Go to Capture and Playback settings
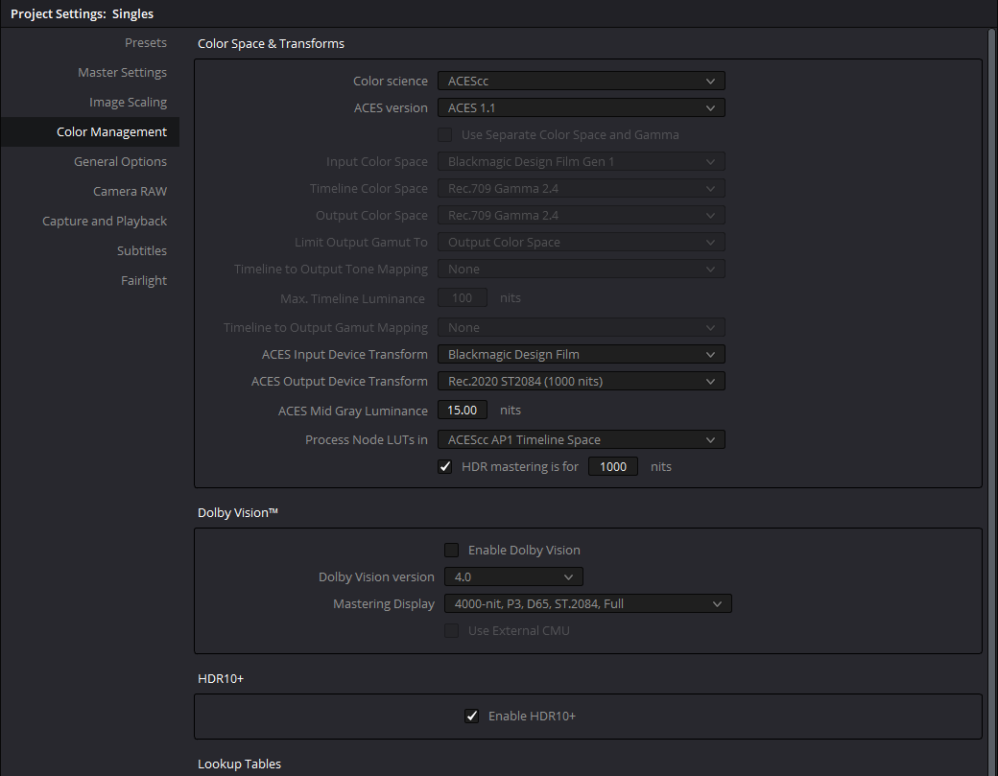 [105, 221]
